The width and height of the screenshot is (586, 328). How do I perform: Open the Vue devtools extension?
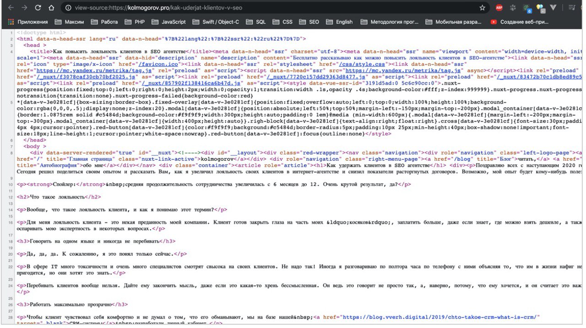[x=553, y=8]
